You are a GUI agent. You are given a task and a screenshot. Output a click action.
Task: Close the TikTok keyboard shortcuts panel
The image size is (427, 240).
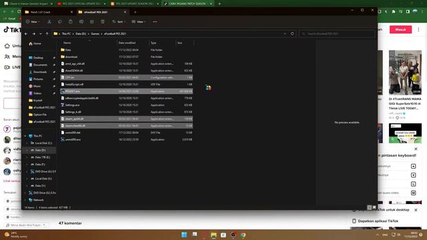[x=416, y=149]
